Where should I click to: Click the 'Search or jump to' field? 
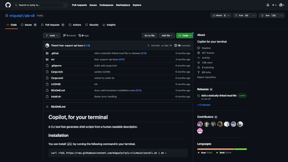[x=41, y=5]
